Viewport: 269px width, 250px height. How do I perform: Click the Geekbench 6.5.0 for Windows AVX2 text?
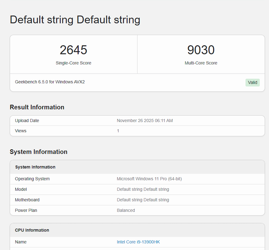tap(50, 82)
